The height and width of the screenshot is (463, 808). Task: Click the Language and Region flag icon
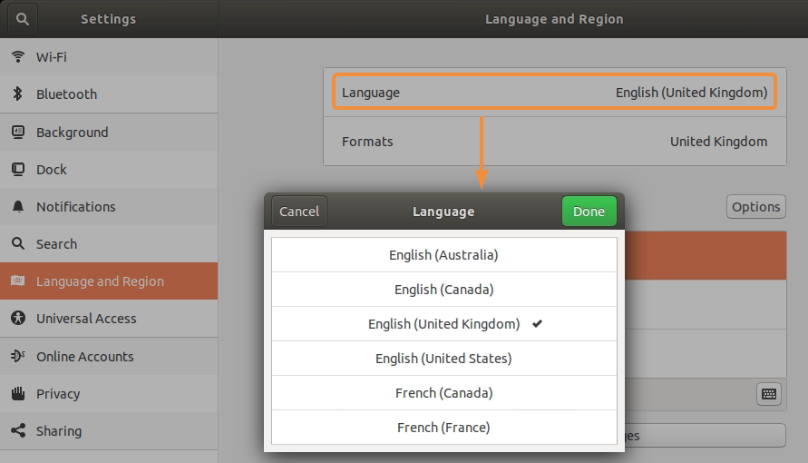[x=18, y=281]
